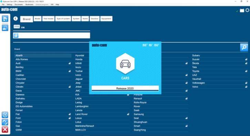
Task: Switch to the Equipment tab
Action: (106, 19)
